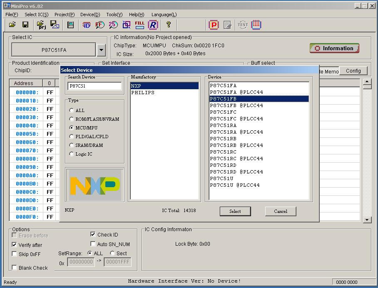Viewport: 378px width, 288px height.
Task: Open the Device menu
Action: click(90, 15)
